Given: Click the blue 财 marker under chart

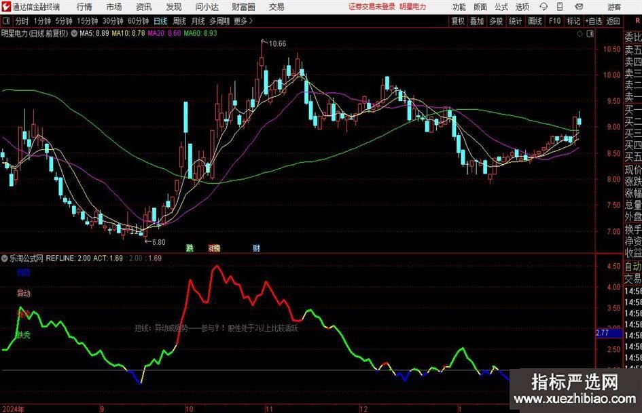Looking at the screenshot, I should 256,248.
